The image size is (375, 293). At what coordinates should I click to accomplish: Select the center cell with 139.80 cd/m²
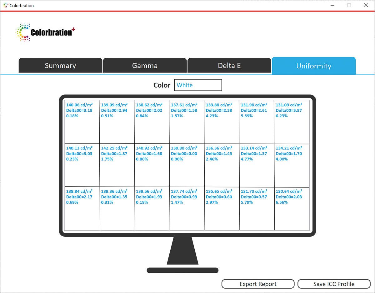[x=187, y=165]
